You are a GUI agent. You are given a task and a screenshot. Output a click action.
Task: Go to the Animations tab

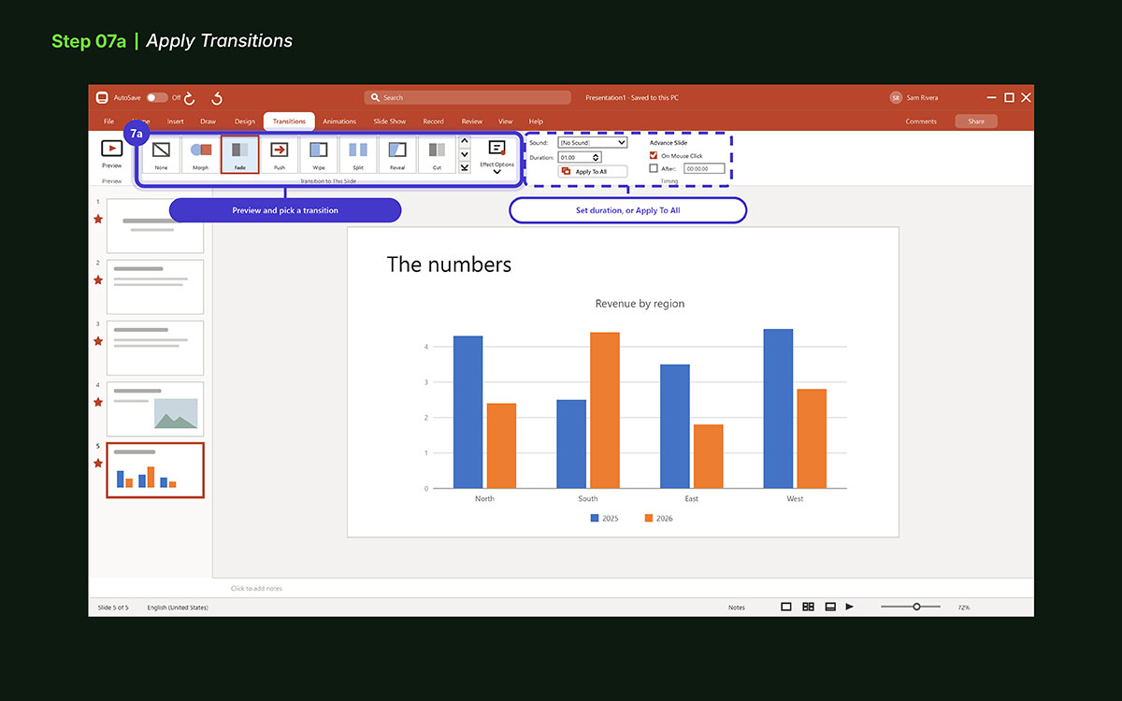tap(339, 122)
